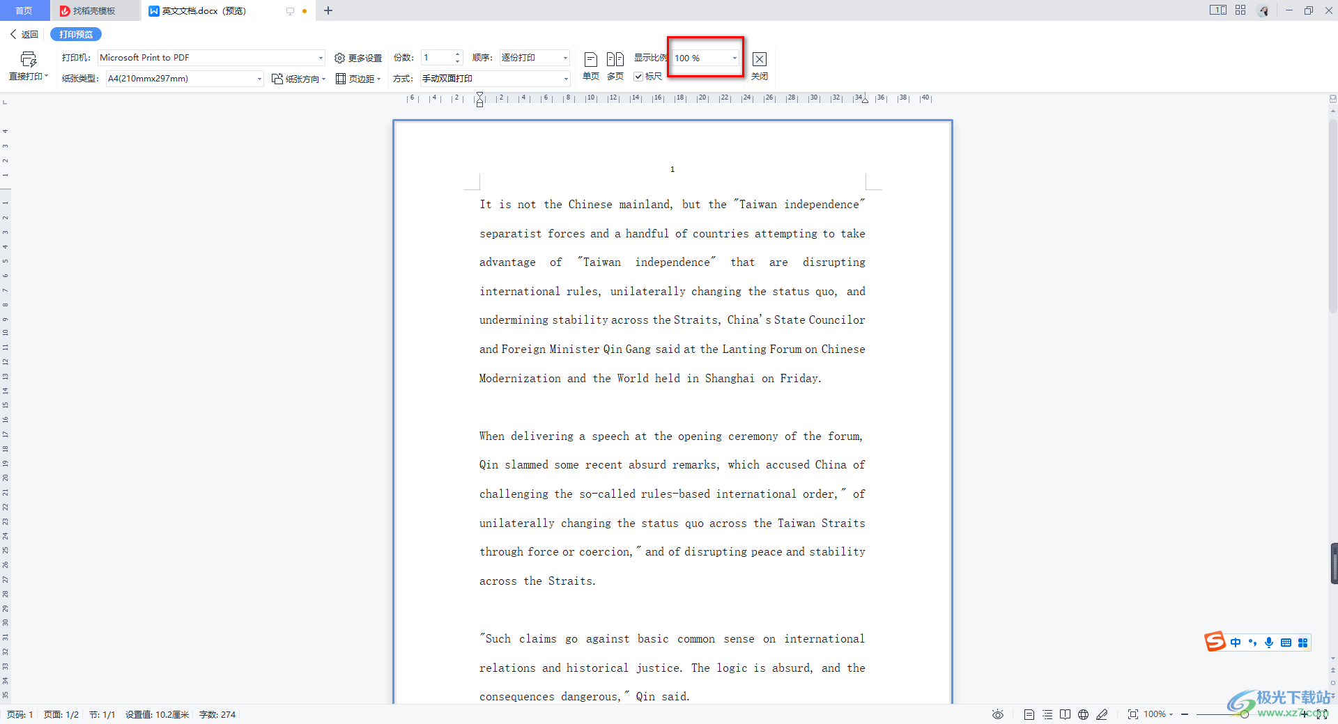The width and height of the screenshot is (1338, 724).
Task: Expand the print order (逐份打印) dropdown
Action: point(565,58)
